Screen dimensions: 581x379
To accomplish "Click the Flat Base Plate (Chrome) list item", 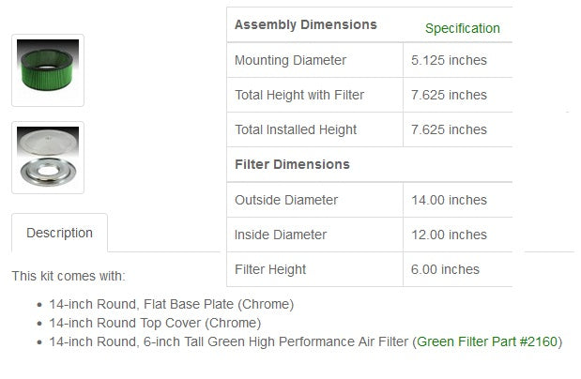I will (x=171, y=304).
